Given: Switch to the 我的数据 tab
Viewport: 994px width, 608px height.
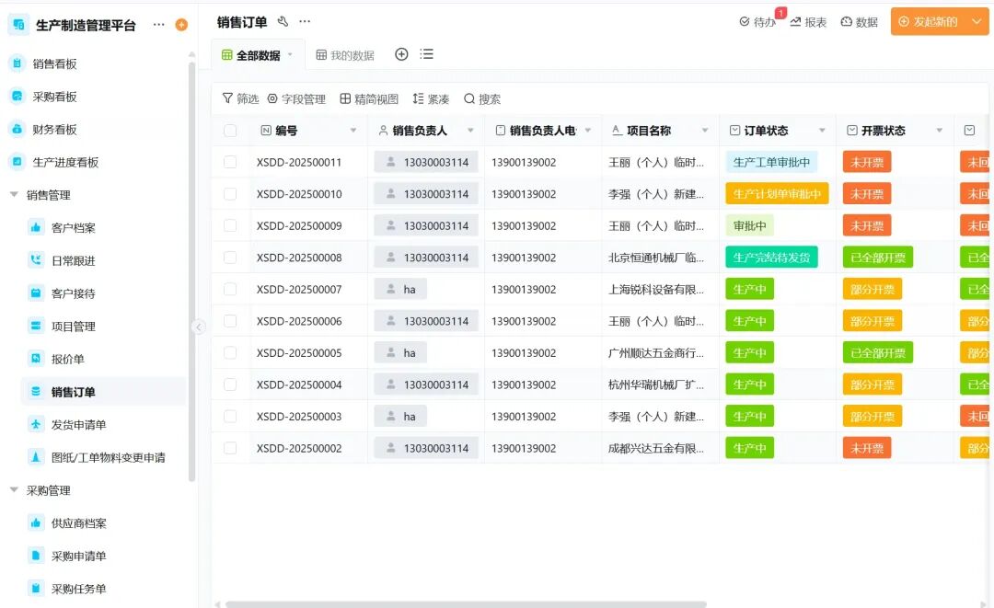Looking at the screenshot, I should tap(345, 55).
